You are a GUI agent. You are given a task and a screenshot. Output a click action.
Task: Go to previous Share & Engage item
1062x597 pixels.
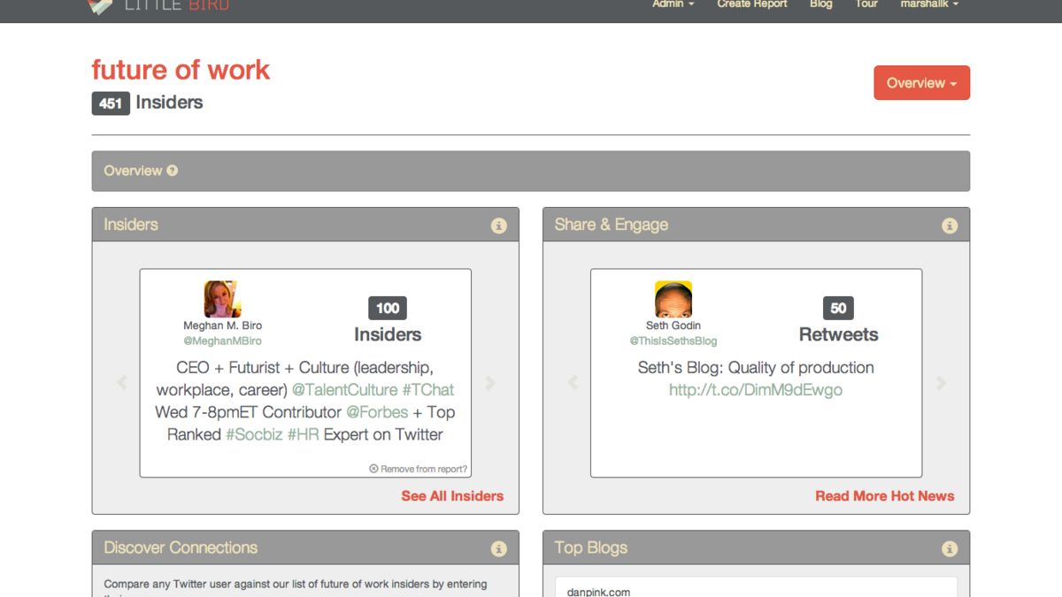click(x=573, y=383)
